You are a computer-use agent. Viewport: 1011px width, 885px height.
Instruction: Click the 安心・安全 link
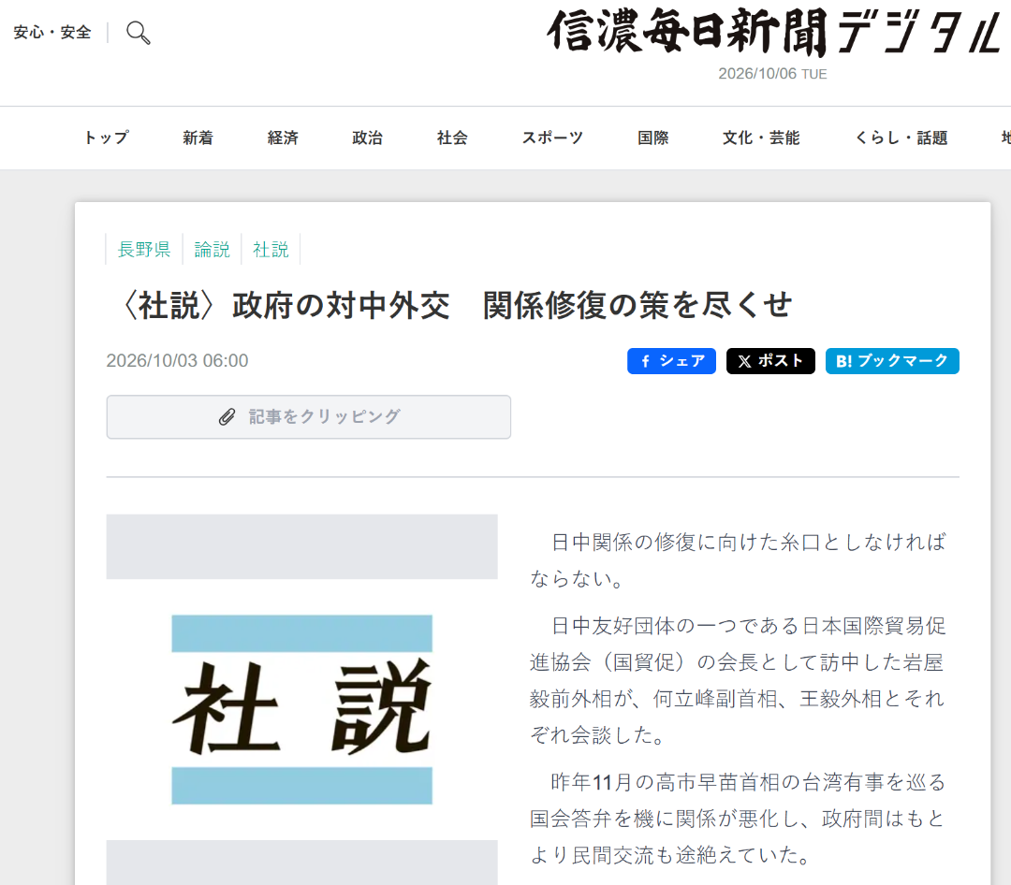(x=52, y=32)
